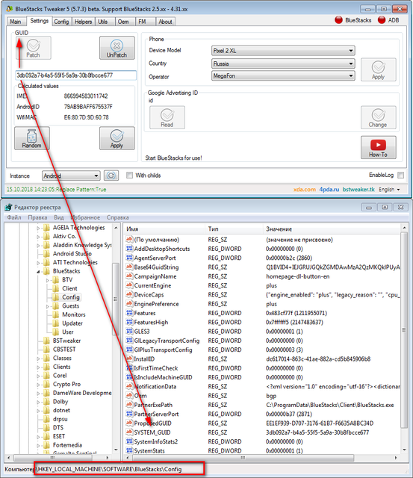The height and width of the screenshot is (478, 413).
Task: Select the SystemStats DWORD value icon
Action: coord(129,450)
